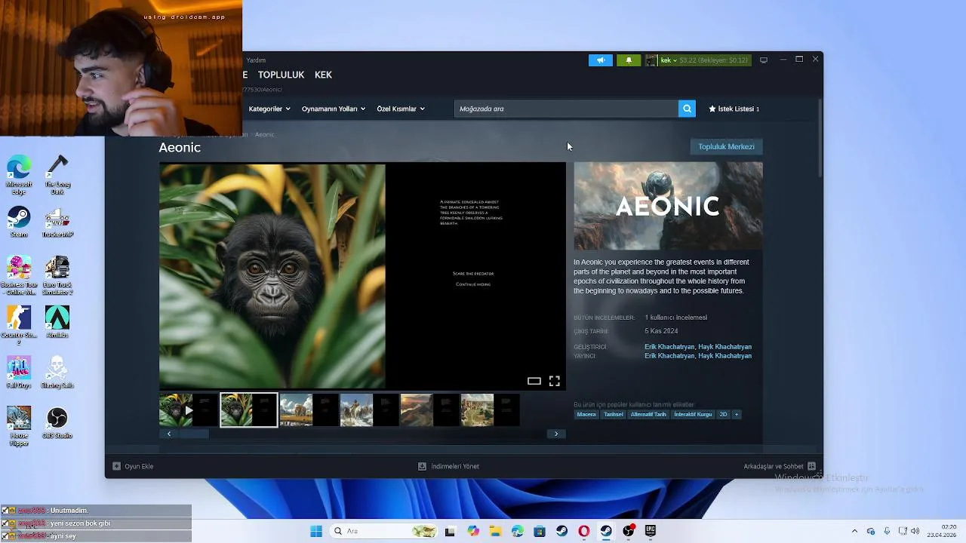Select Business Tour desktop shortcut
Viewport: 966px width, 543px height.
tap(19, 276)
